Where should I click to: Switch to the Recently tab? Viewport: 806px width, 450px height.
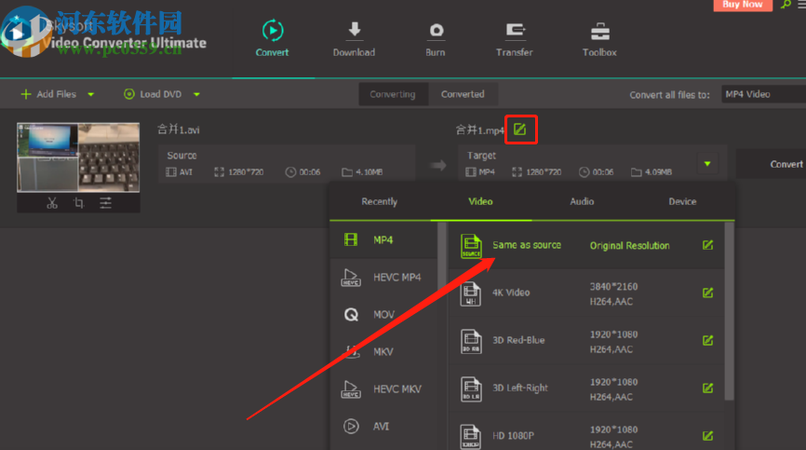coord(380,201)
